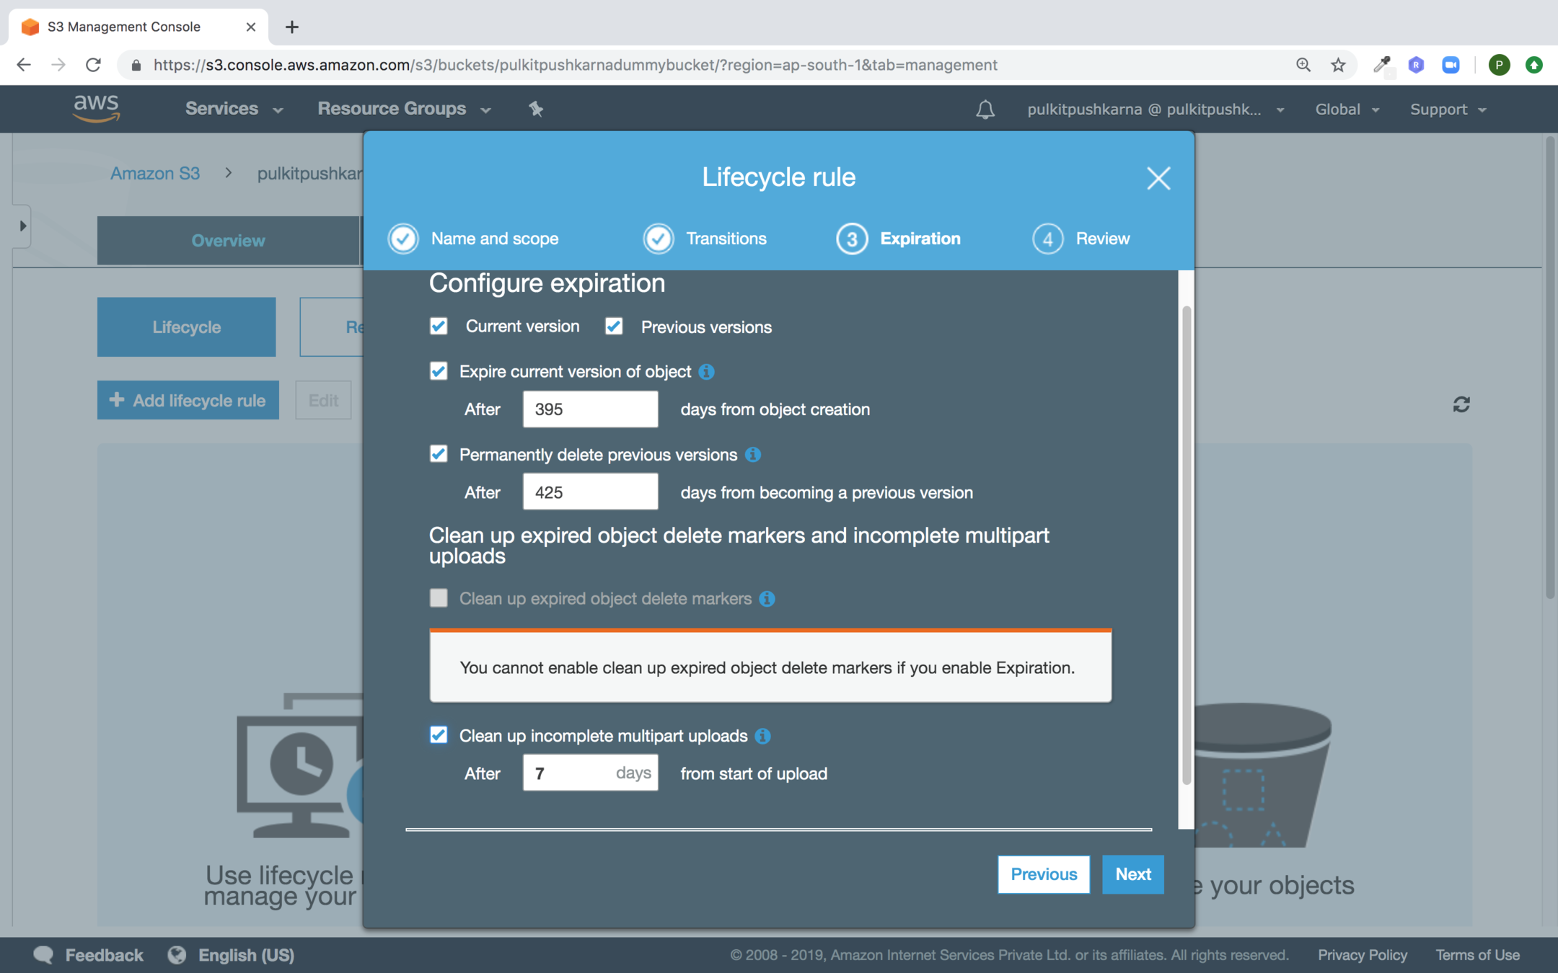Bookmark this page with the star icon
The height and width of the screenshot is (973, 1558).
tap(1338, 65)
